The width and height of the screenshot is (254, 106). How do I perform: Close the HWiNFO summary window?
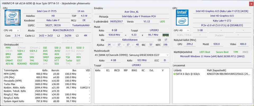(x=251, y=3)
